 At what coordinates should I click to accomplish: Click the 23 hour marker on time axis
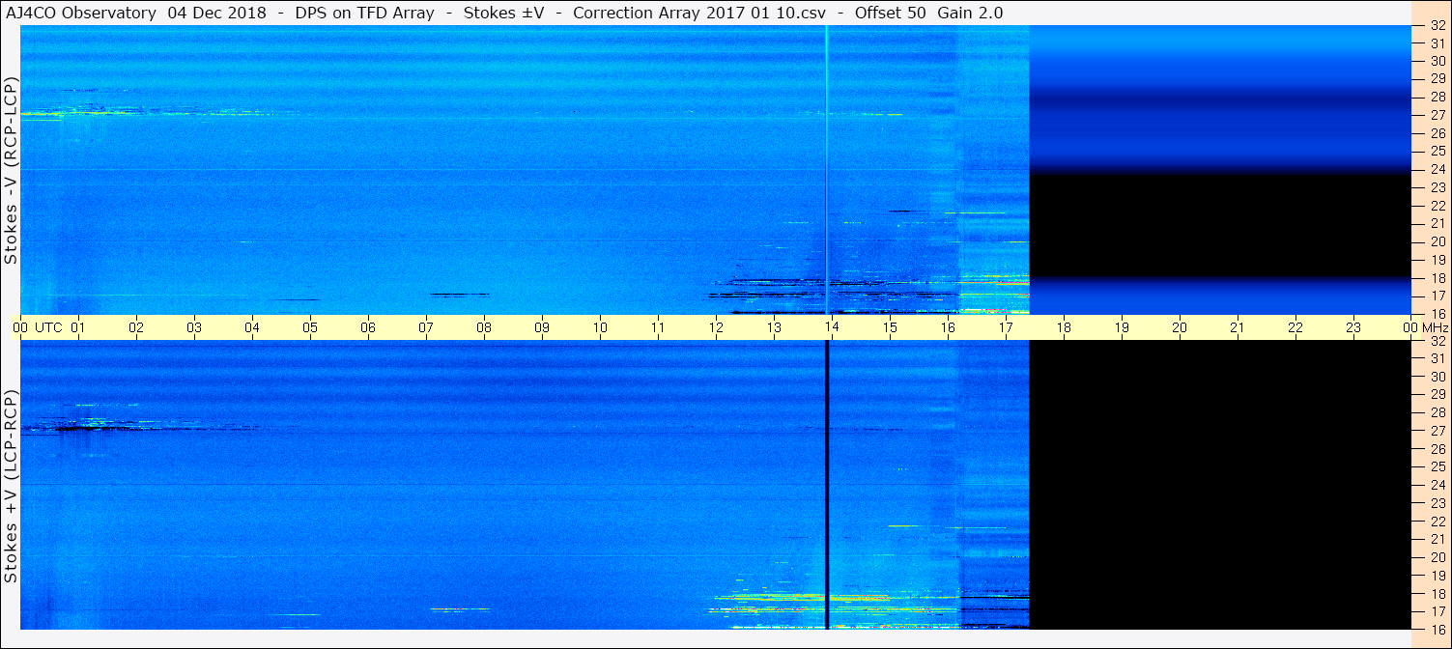1353,327
